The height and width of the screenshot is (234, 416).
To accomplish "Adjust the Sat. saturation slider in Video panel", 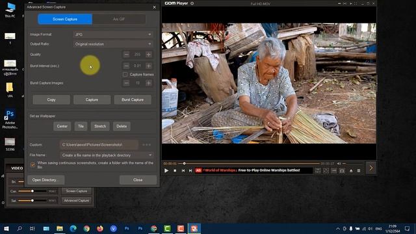I will (x=32, y=201).
